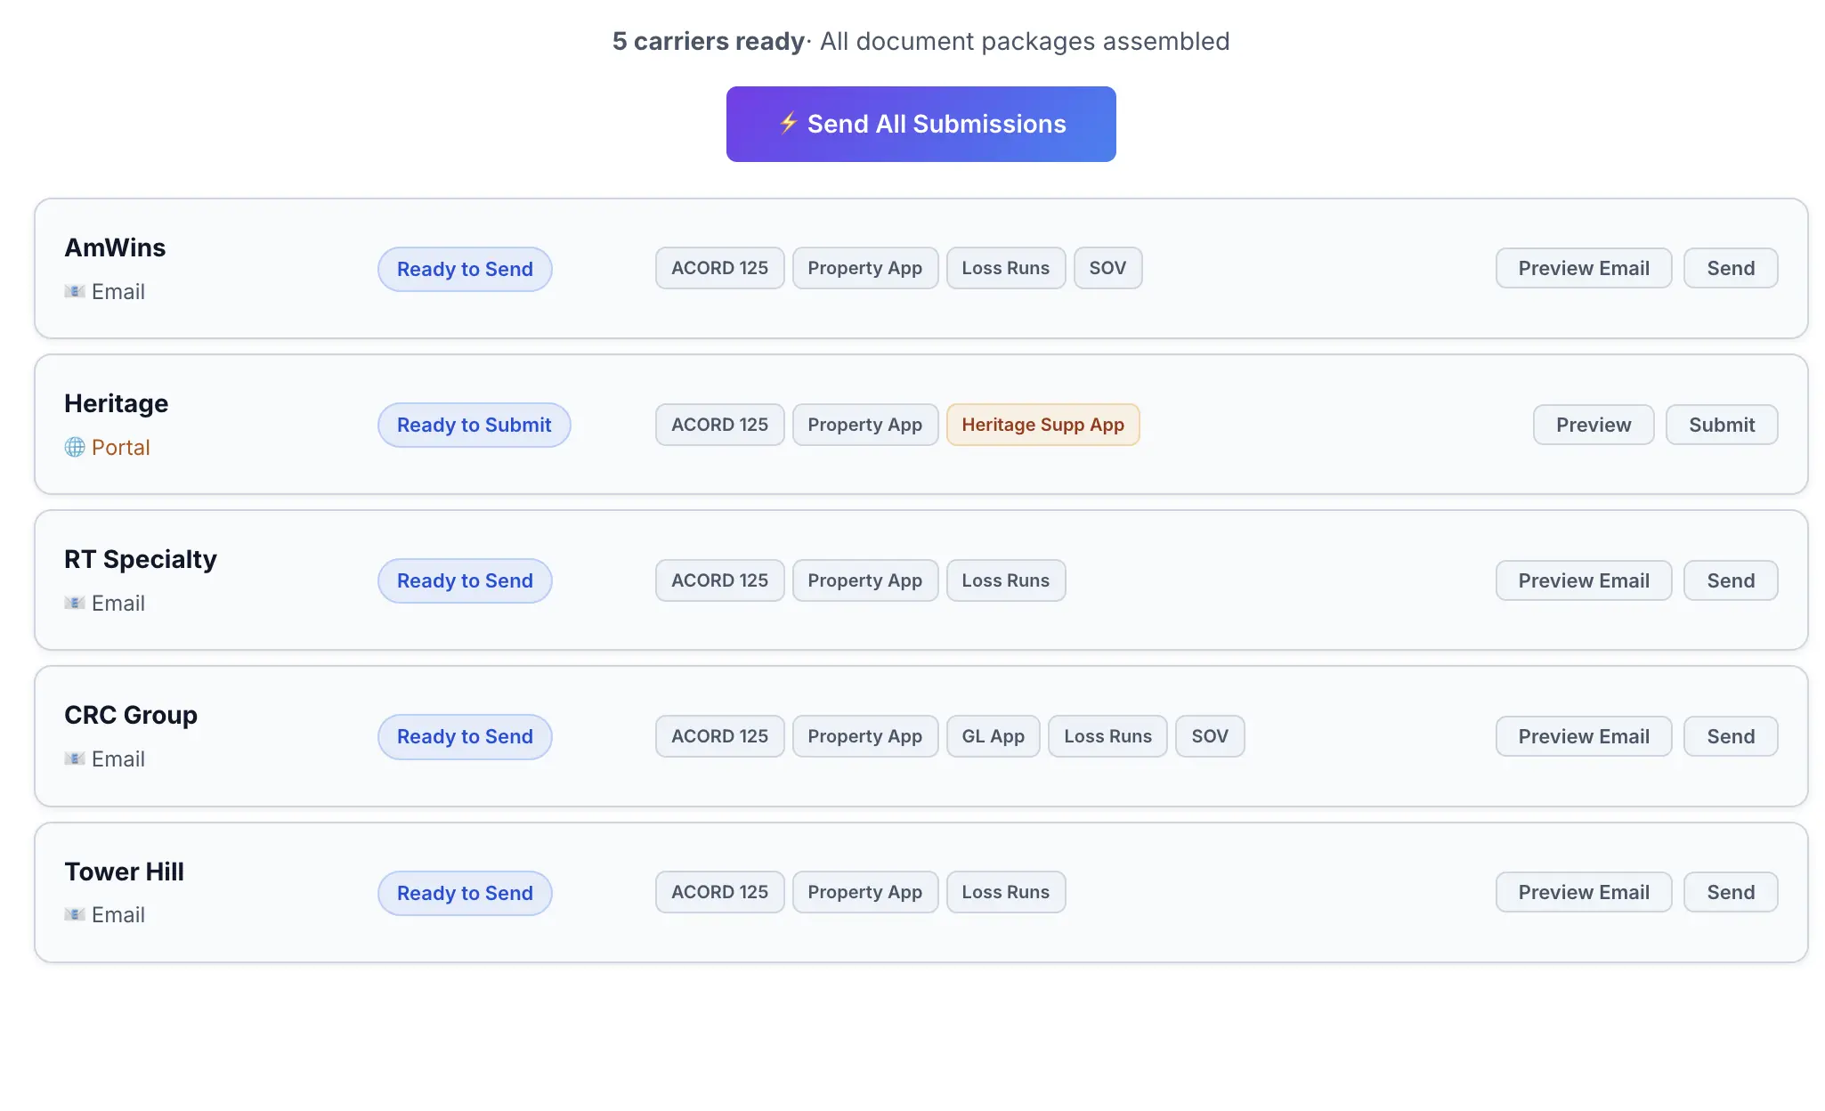The width and height of the screenshot is (1825, 1111).
Task: Open Preview for Heritage
Action: click(x=1593, y=425)
